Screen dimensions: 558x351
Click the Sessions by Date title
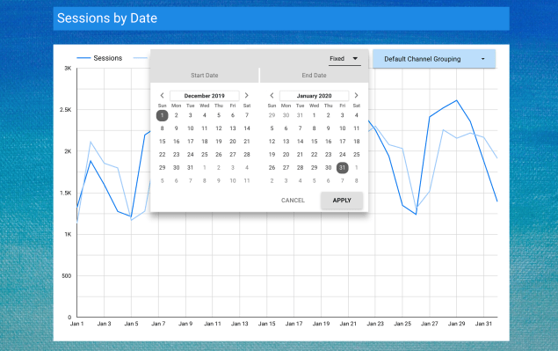(107, 18)
